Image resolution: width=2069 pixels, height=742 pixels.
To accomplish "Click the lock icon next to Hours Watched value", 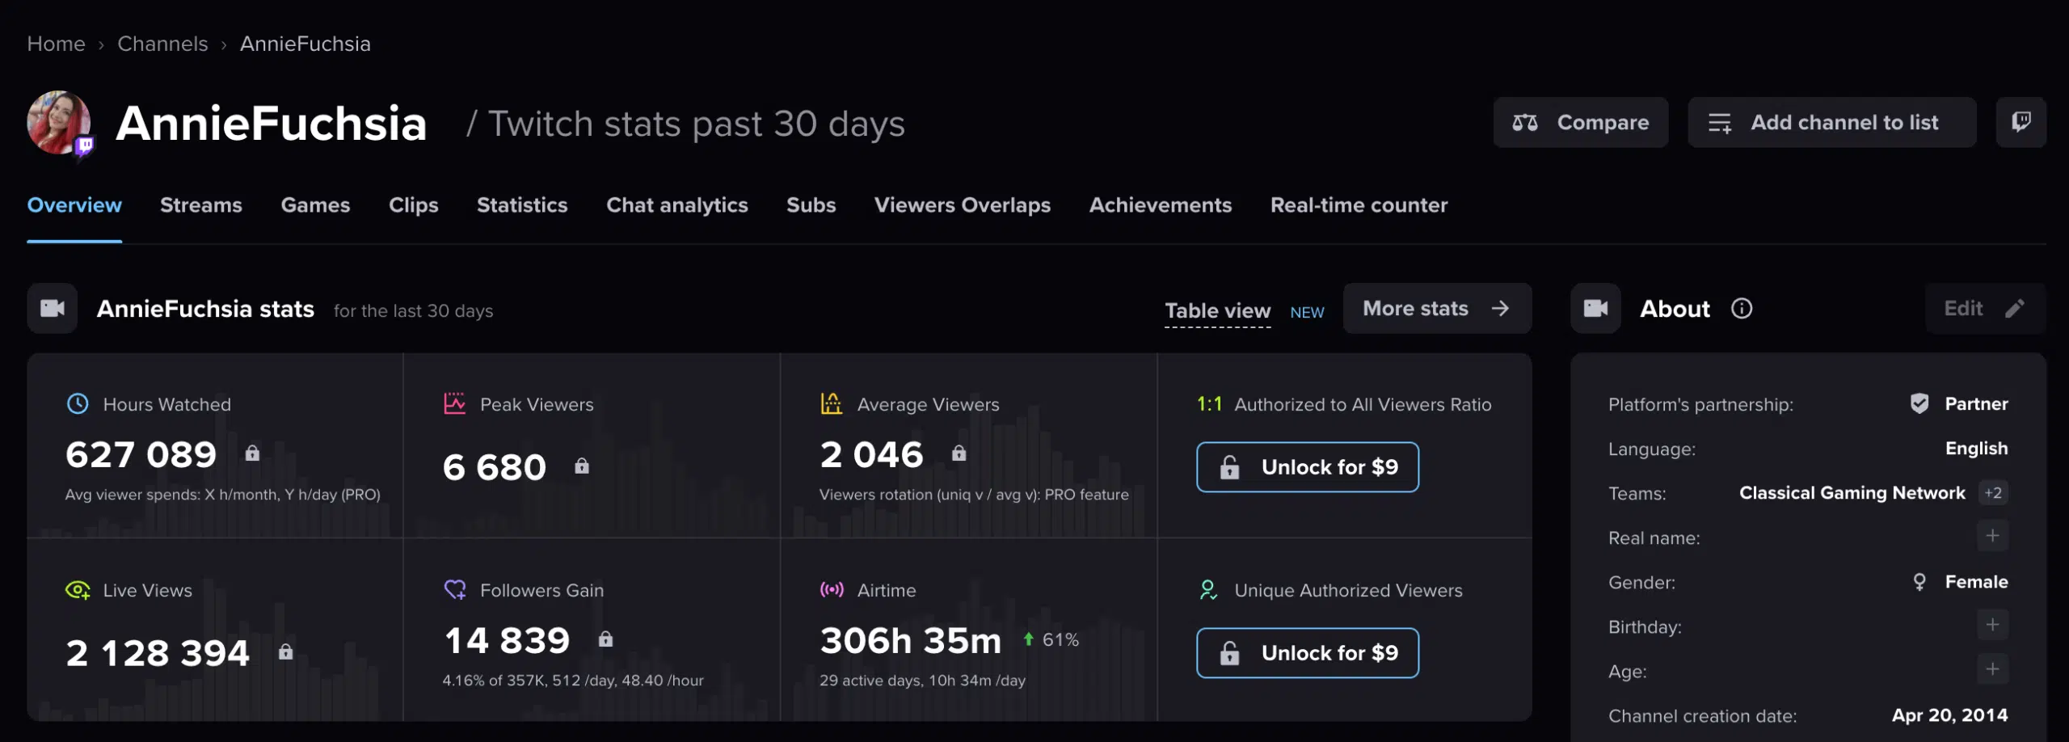I will 252,453.
